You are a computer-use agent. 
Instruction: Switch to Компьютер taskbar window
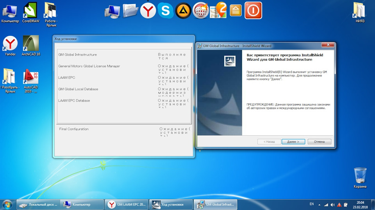click(x=82, y=205)
